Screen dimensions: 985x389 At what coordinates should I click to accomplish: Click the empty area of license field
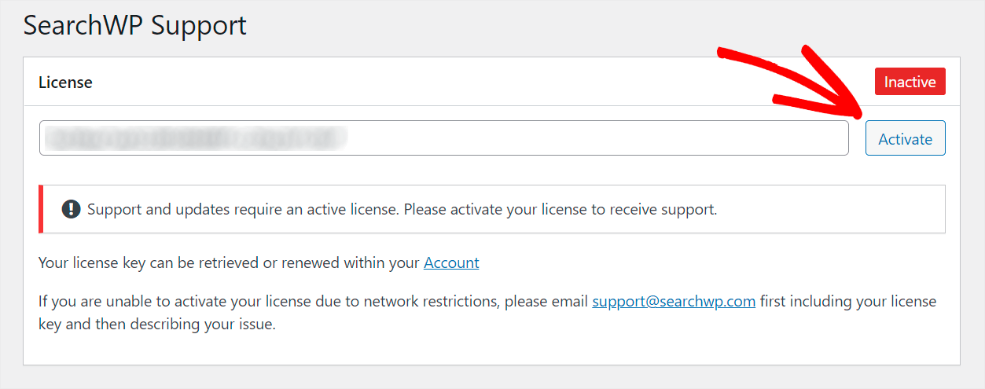597,138
